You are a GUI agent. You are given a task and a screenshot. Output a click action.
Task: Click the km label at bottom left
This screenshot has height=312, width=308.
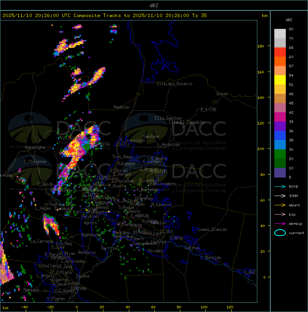pyautogui.click(x=6, y=308)
